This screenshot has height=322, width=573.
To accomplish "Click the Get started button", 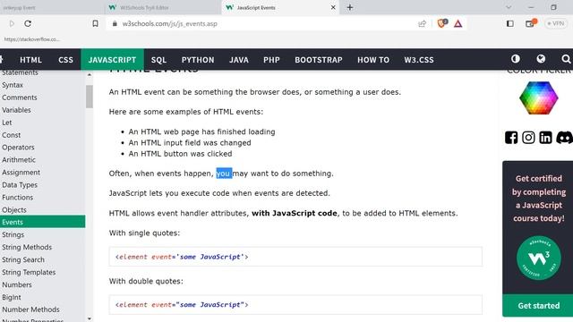I will pos(538,306).
